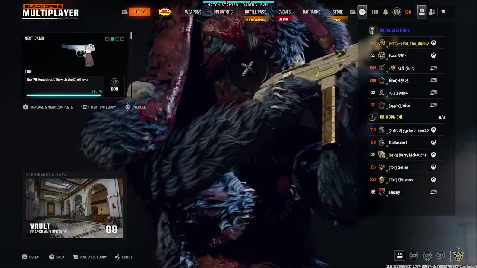Click Crimson One team emblem
This screenshot has width=477, height=268.
point(372,118)
